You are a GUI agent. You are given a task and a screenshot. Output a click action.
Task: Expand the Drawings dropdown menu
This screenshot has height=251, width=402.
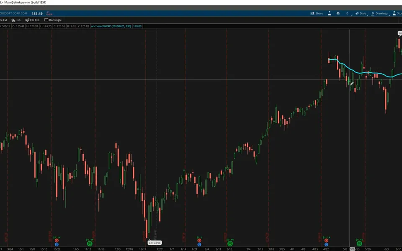[379, 13]
